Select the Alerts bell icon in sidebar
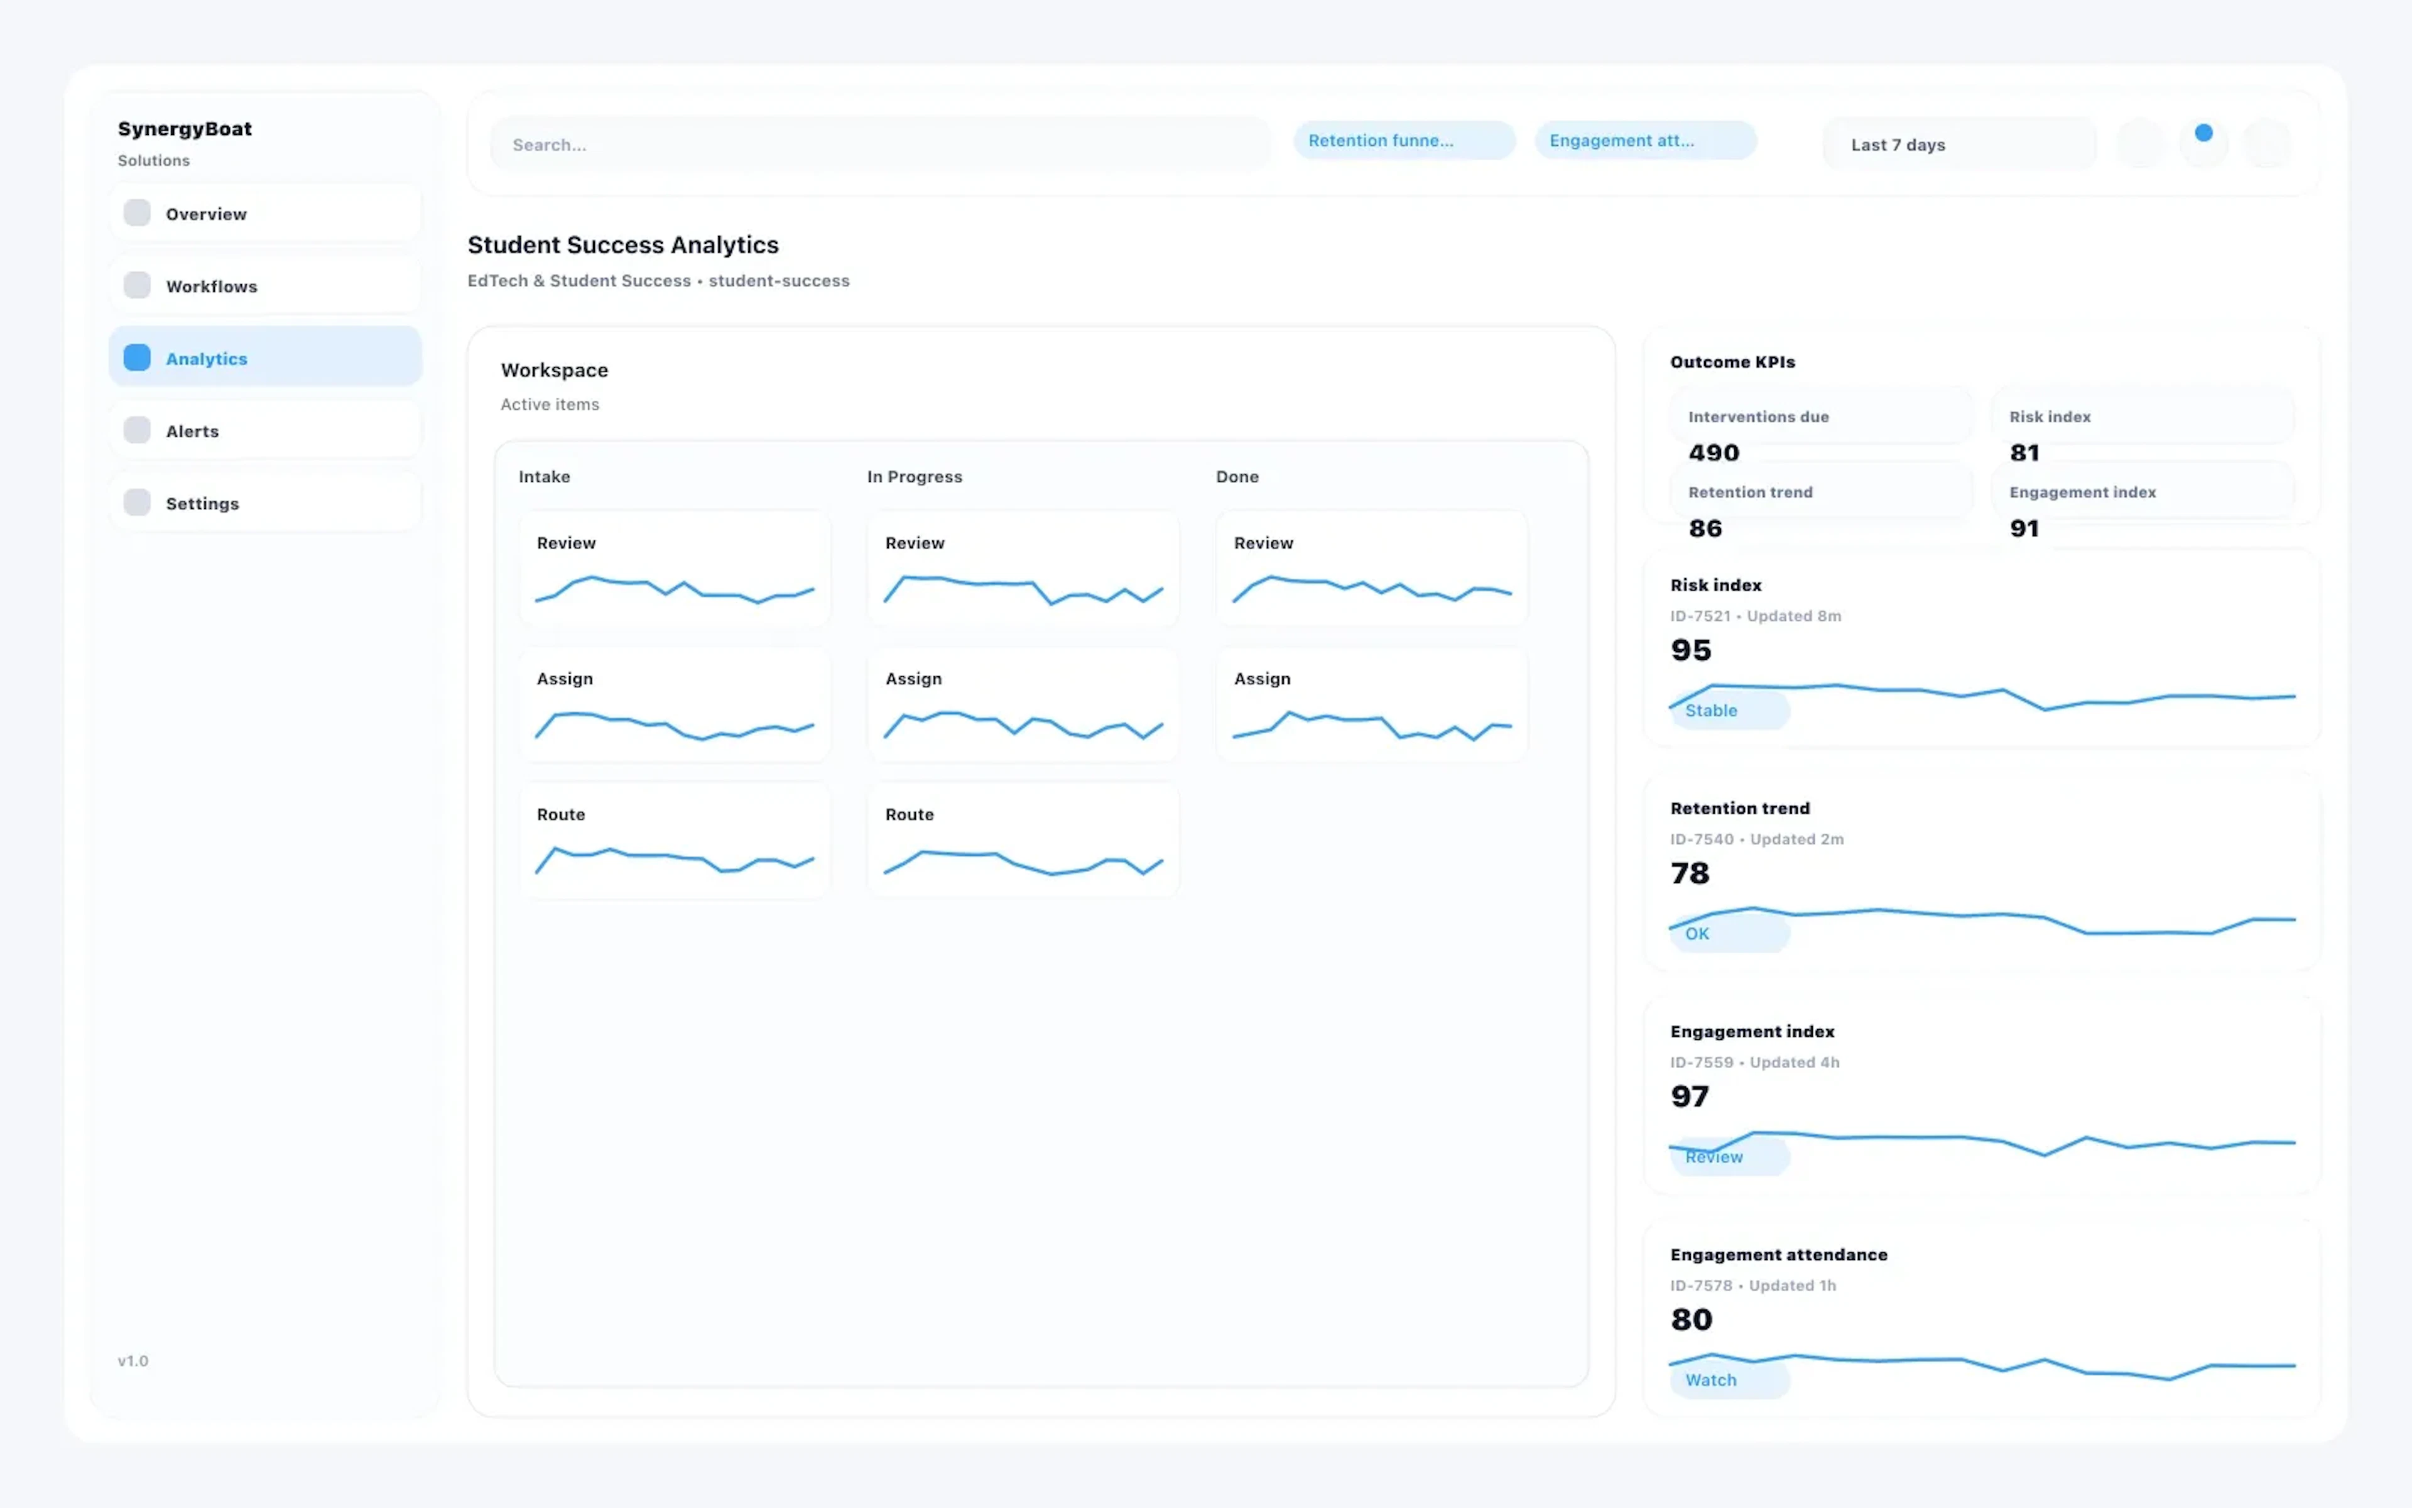The image size is (2412, 1508). pyautogui.click(x=136, y=430)
